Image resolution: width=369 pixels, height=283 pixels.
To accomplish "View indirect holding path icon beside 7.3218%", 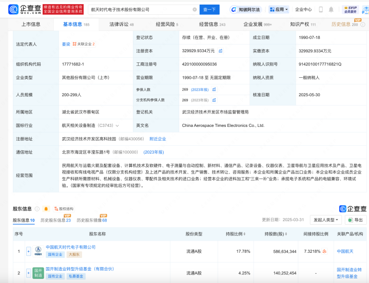I will tap(324, 251).
